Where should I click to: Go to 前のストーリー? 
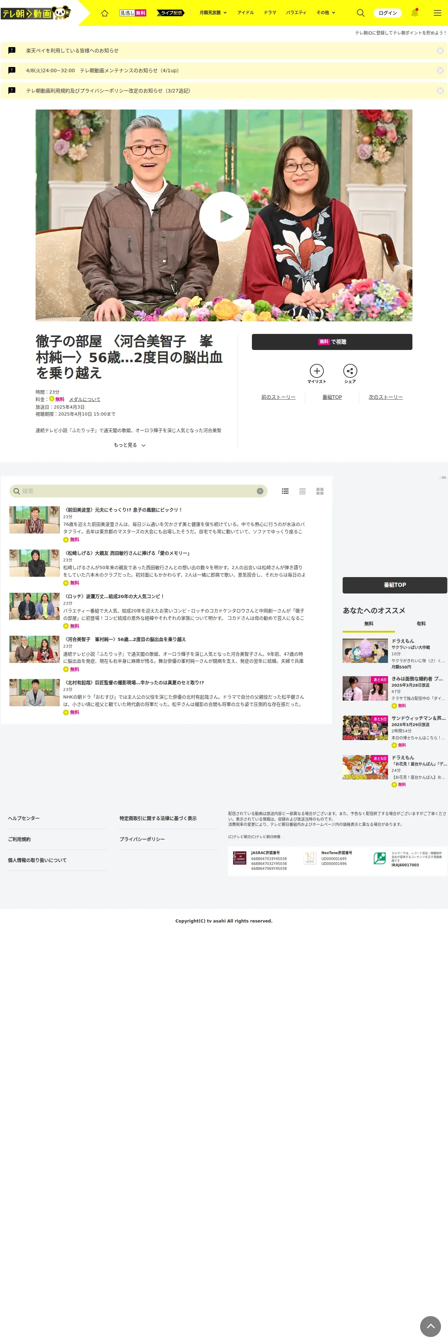pyautogui.click(x=278, y=397)
